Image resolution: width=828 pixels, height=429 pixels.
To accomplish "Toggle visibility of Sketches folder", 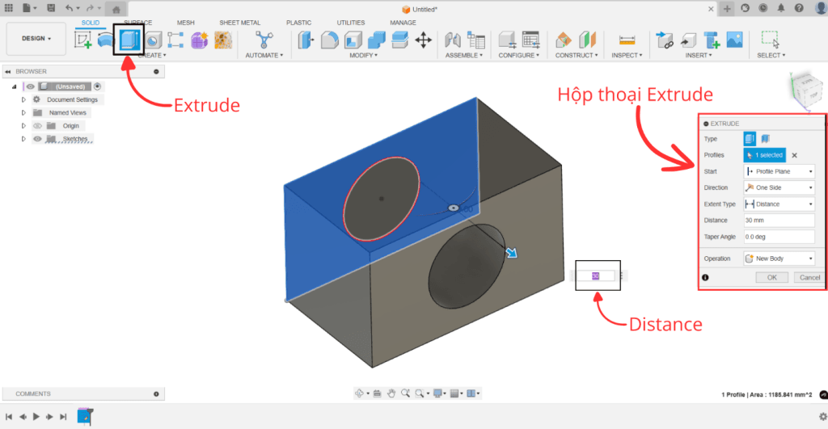I will [37, 139].
